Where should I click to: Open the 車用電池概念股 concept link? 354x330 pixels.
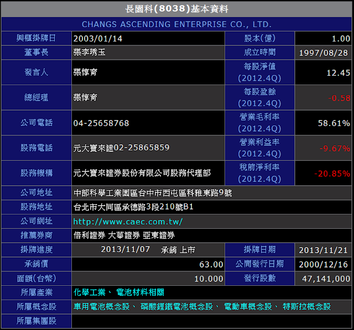[x=102, y=307]
